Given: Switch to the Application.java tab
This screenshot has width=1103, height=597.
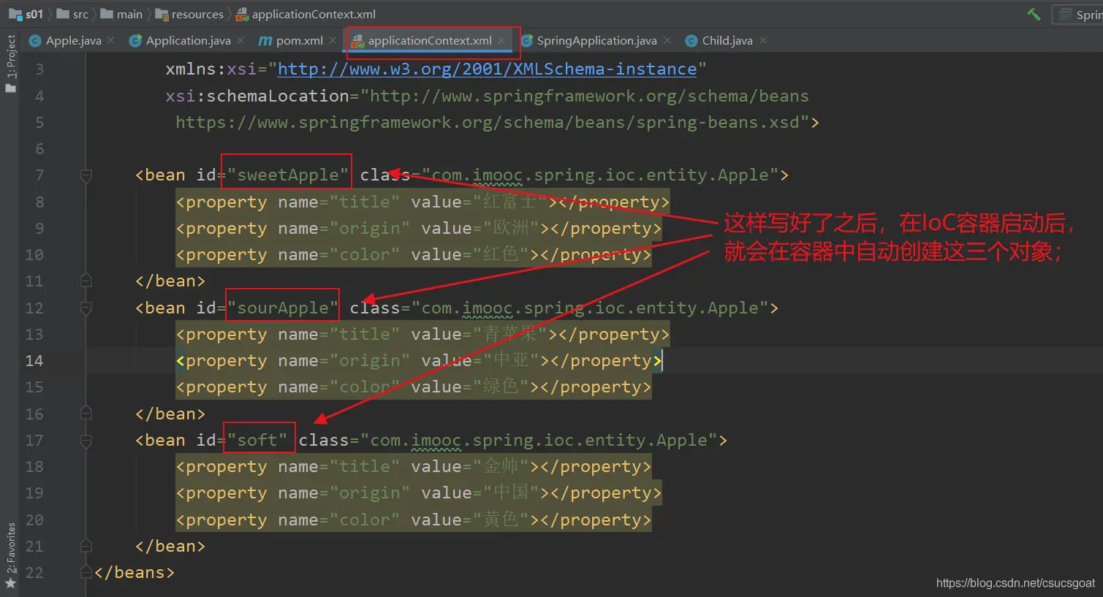Looking at the screenshot, I should coord(187,41).
